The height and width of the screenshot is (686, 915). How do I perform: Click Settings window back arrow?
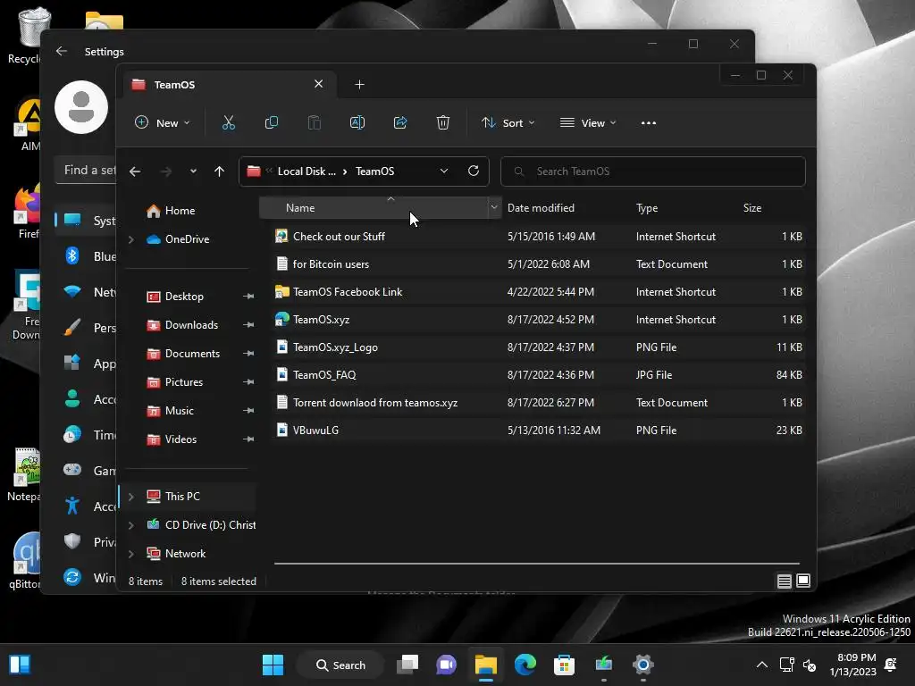coord(62,51)
